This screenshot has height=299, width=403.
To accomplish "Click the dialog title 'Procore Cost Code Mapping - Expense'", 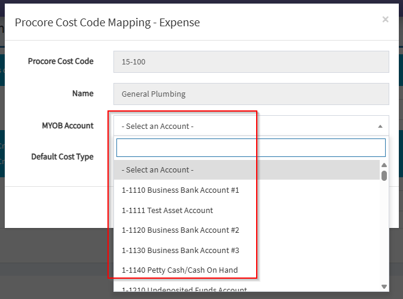I will 107,23.
